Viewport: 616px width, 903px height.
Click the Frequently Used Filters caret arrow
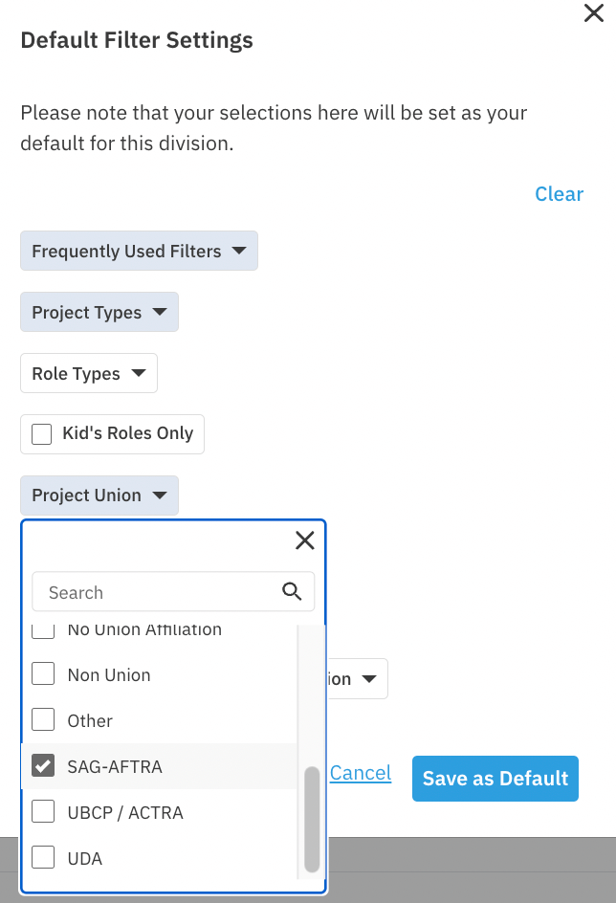click(239, 251)
